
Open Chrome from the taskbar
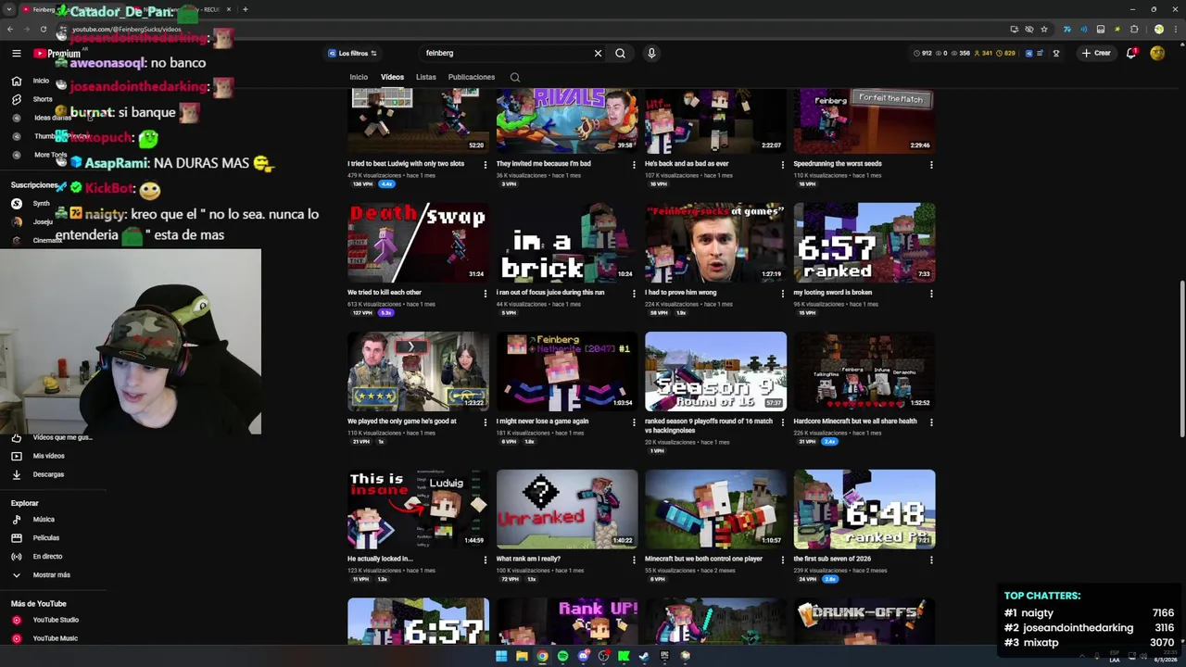[x=542, y=656]
